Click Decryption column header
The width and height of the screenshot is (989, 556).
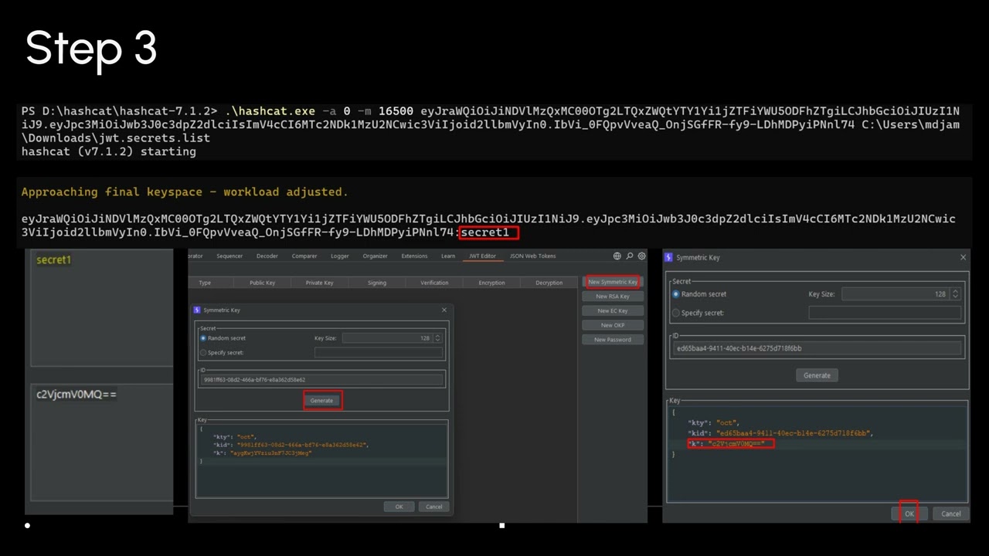549,283
